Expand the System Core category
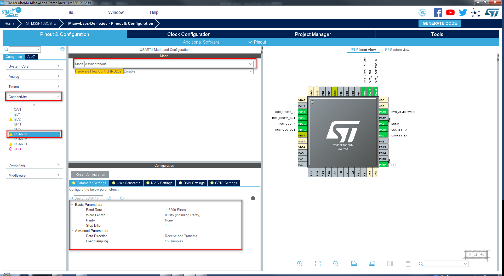The image size is (504, 276). (x=34, y=66)
